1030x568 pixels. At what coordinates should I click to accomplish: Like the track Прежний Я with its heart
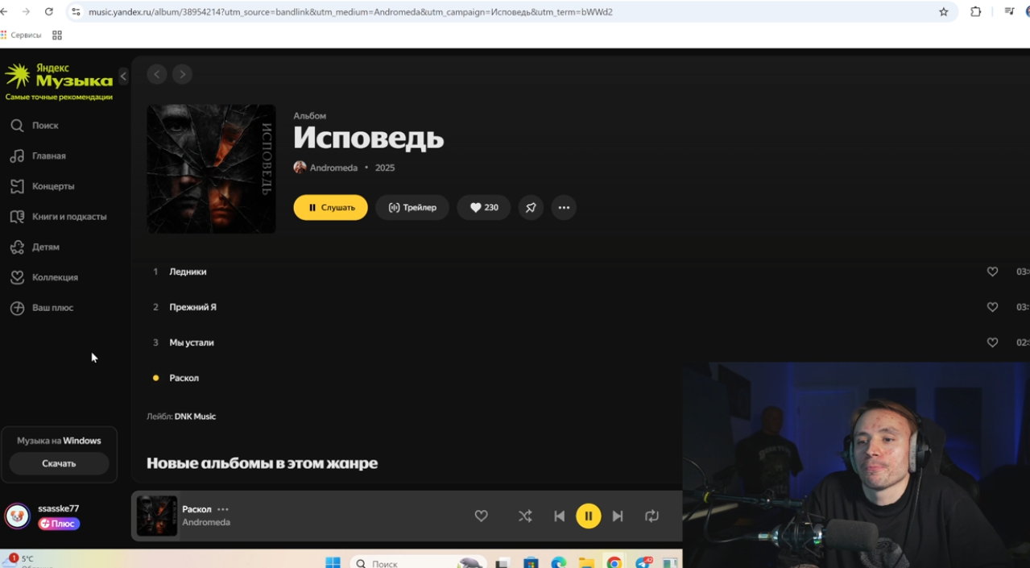[x=992, y=307]
